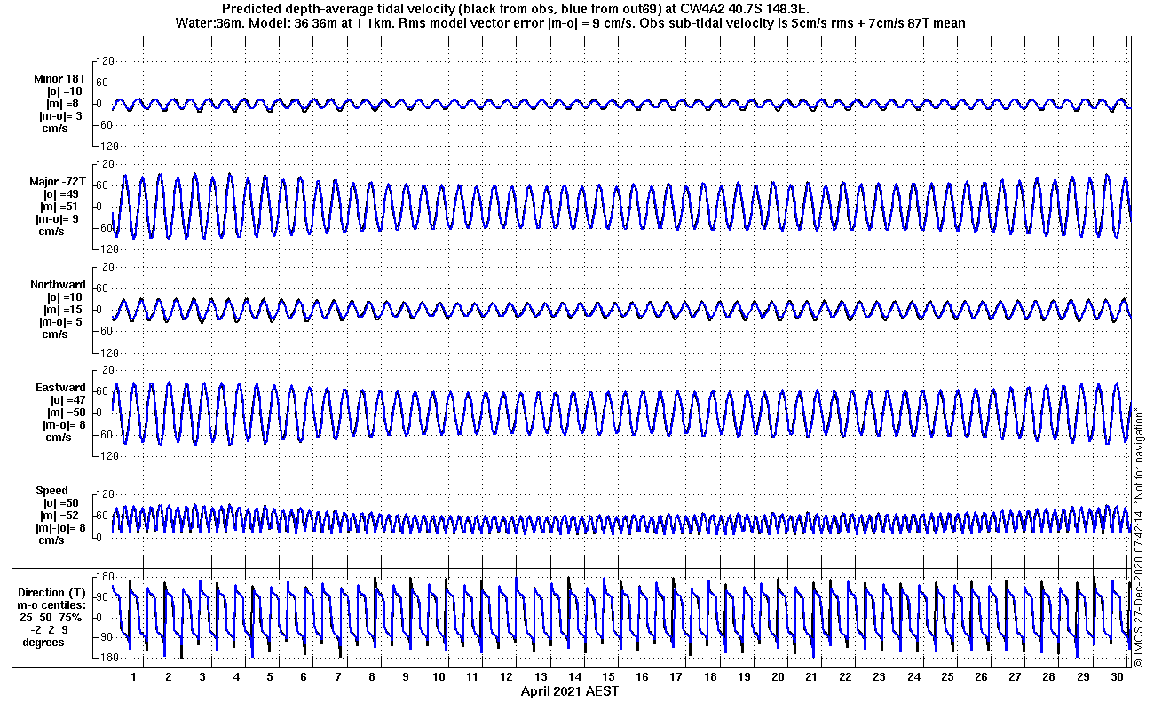Click the 'April 2021 AEST' axis label
Viewport: 1154px width, 710px height.
pyautogui.click(x=569, y=691)
